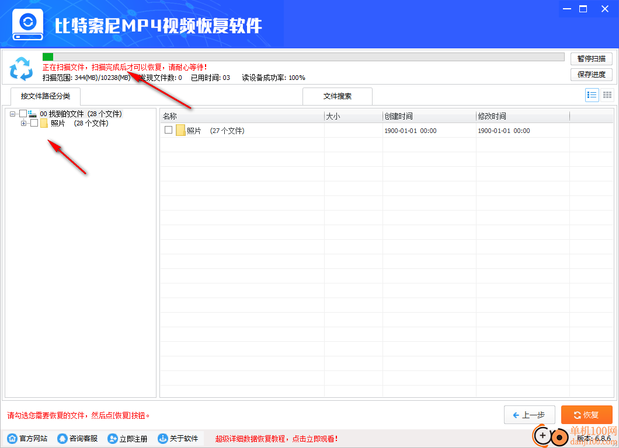This screenshot has width=619, height=448.
Task: Switch to list view icon
Action: [x=592, y=95]
